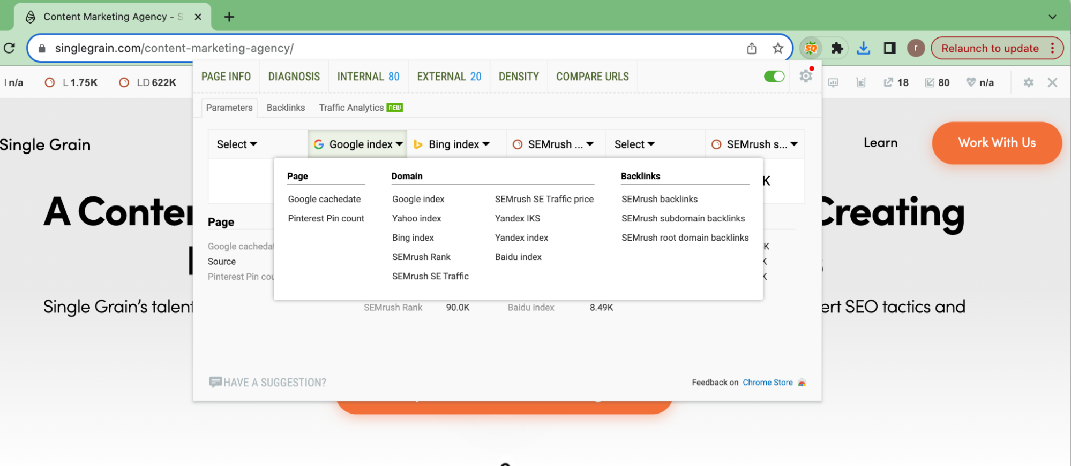The height and width of the screenshot is (466, 1071).
Task: Click the SEObar settings gear icon
Action: [x=1029, y=82]
